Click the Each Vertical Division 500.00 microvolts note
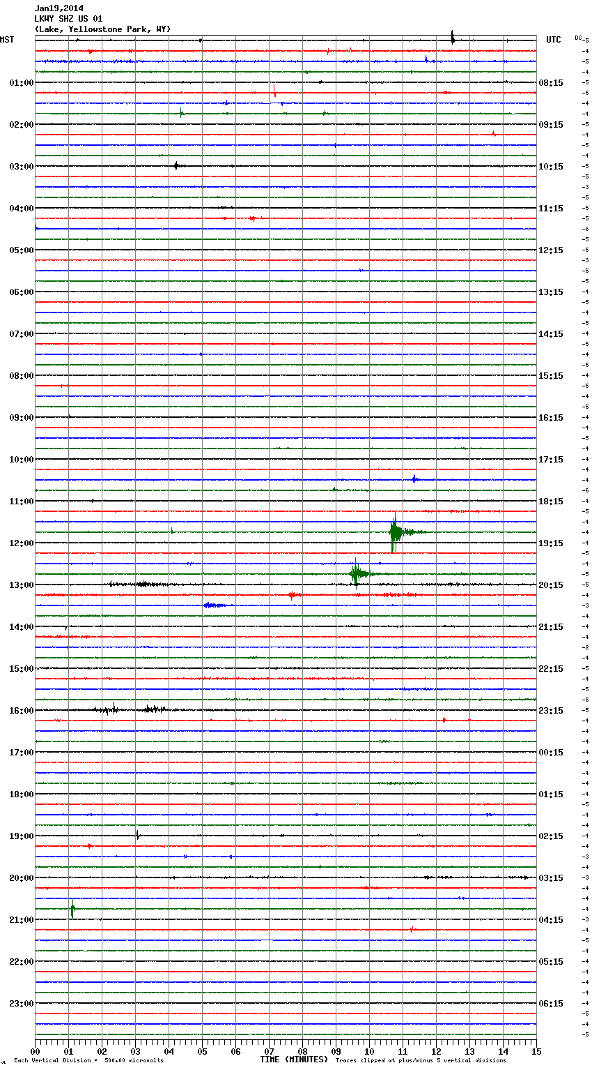The width and height of the screenshot is (592, 1070). [x=89, y=1061]
